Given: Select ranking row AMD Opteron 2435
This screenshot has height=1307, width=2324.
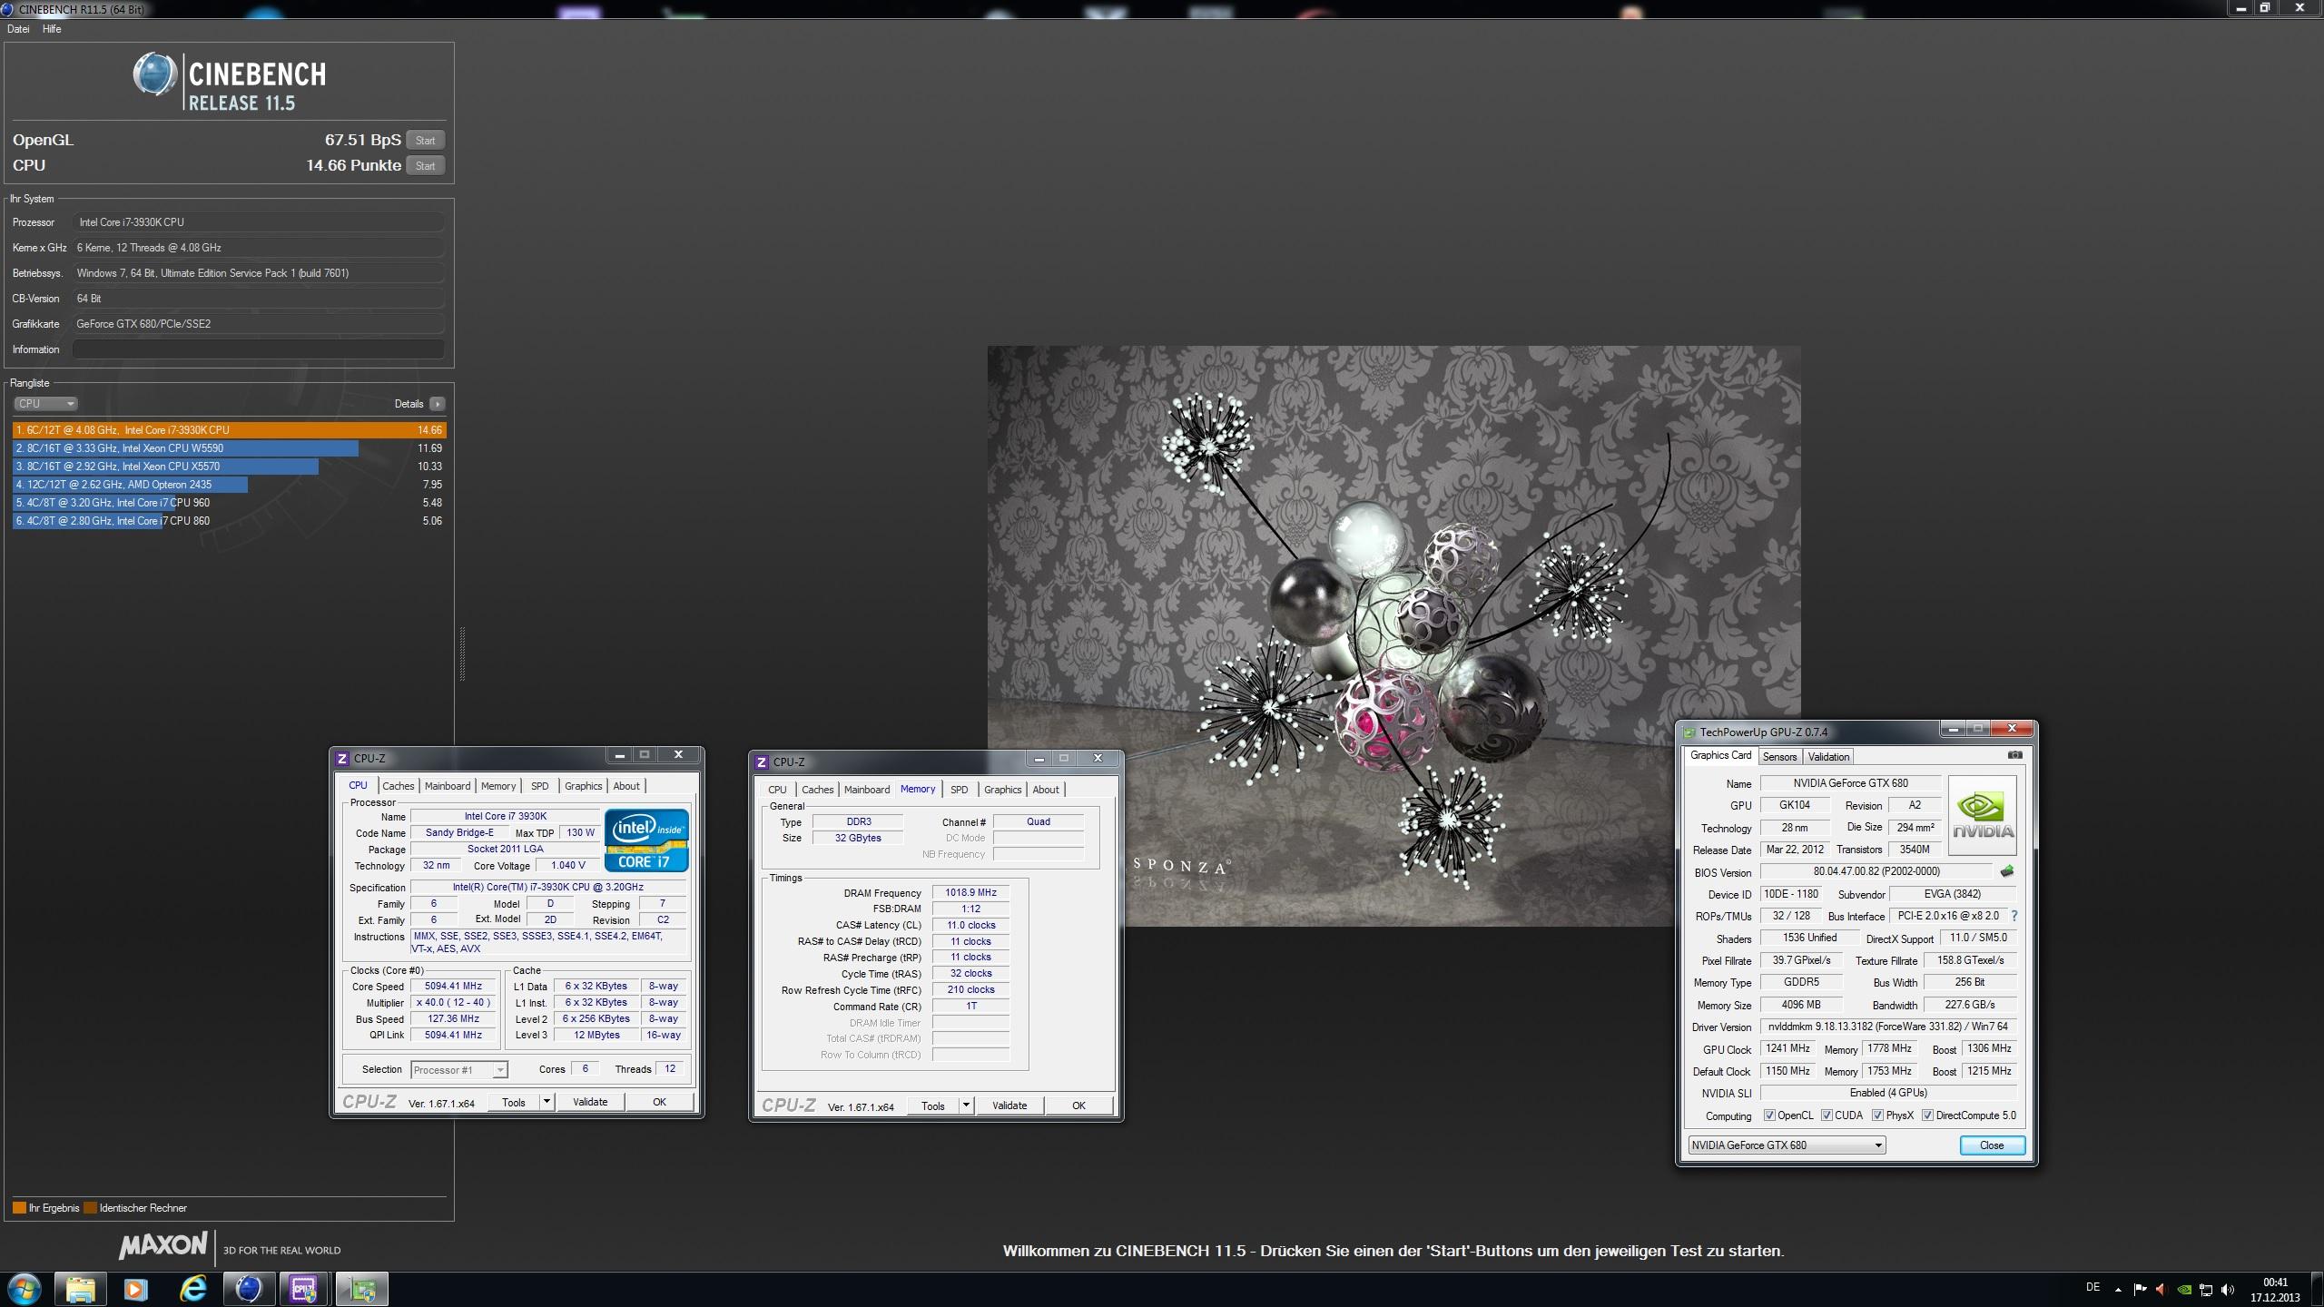Looking at the screenshot, I should coord(230,485).
